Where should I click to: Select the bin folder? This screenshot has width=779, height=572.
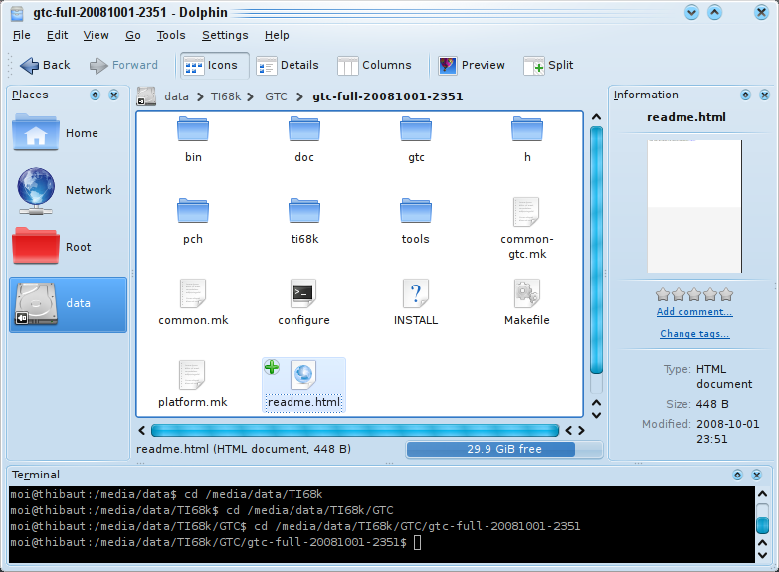pyautogui.click(x=193, y=139)
